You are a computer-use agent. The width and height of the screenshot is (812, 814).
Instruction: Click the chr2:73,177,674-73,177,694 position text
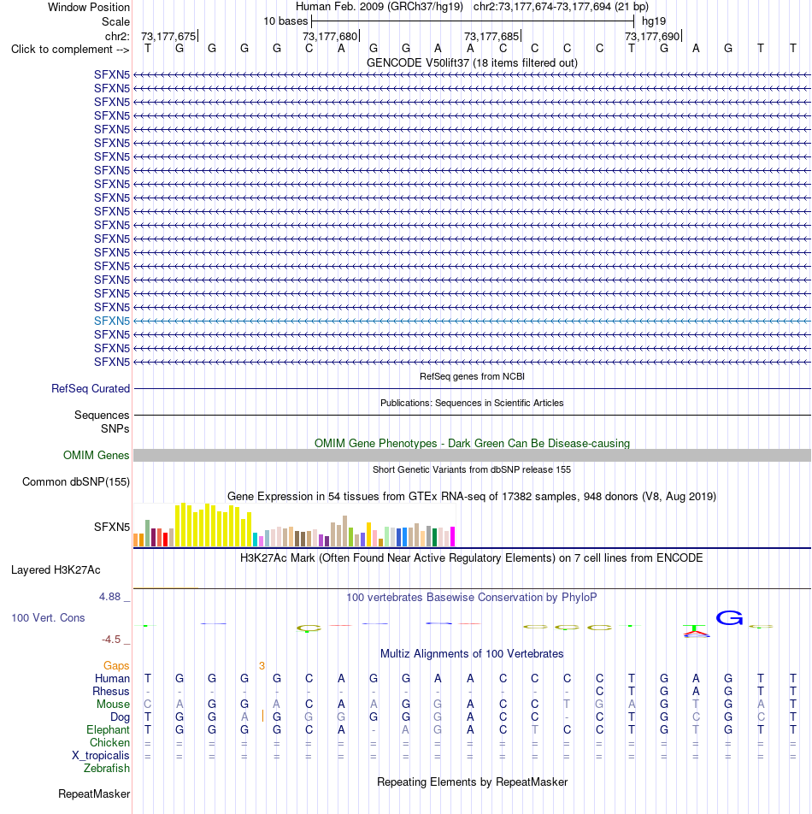[561, 7]
